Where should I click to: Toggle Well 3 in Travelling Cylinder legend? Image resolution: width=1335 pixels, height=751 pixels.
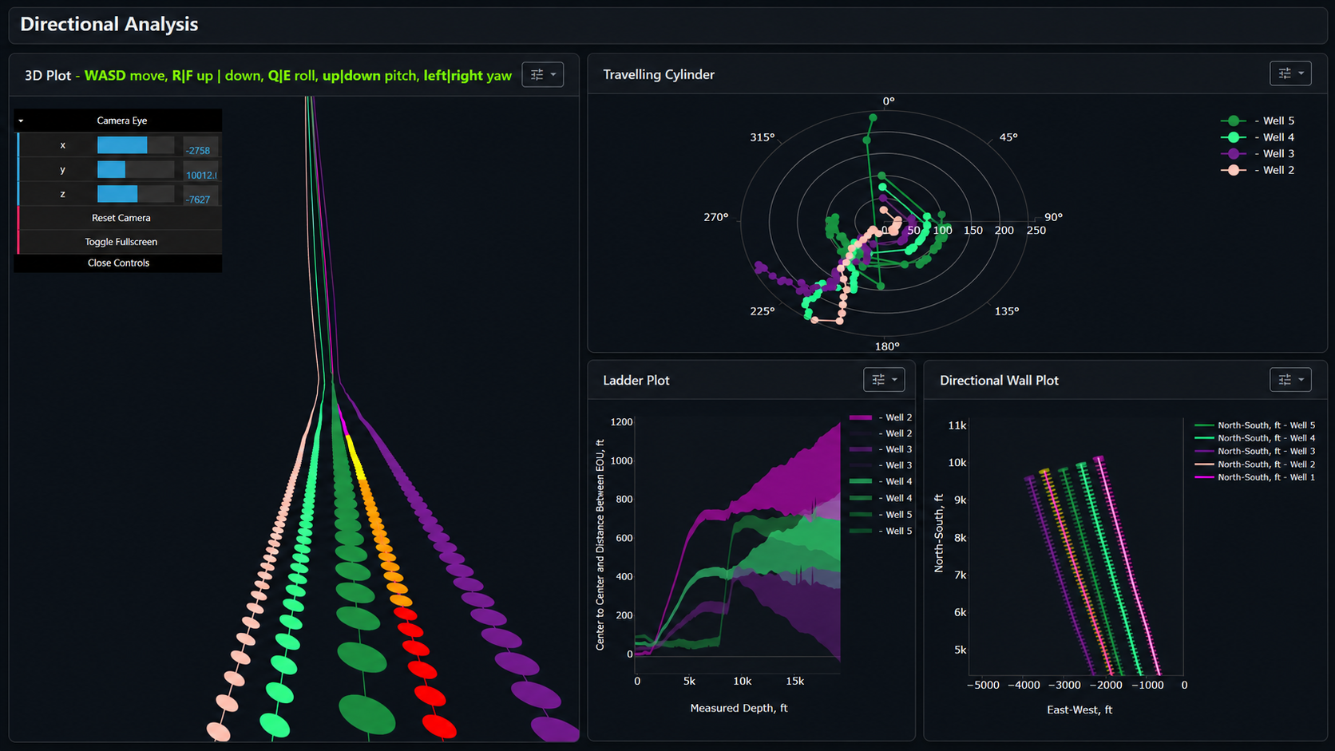[x=1258, y=153]
